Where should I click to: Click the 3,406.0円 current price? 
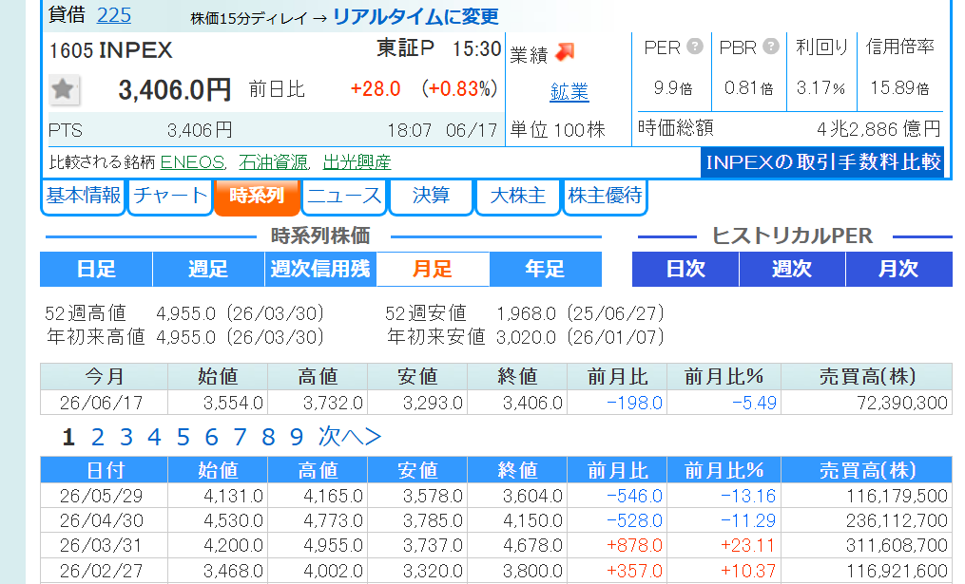tap(175, 90)
